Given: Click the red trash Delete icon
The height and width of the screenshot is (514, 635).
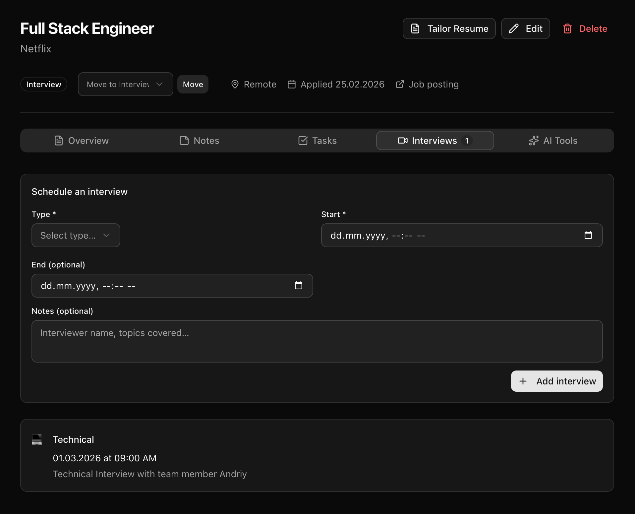Looking at the screenshot, I should pyautogui.click(x=567, y=29).
